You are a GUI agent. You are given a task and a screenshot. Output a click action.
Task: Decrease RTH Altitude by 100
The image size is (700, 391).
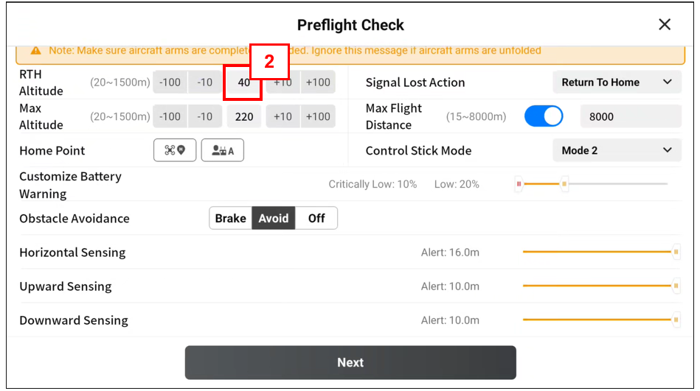(170, 82)
